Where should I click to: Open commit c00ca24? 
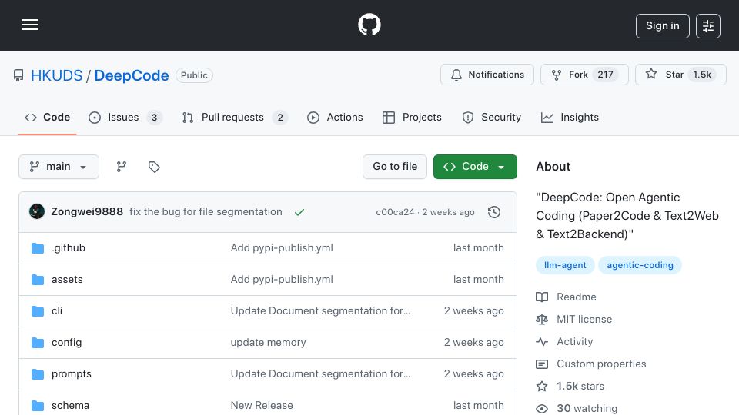pyautogui.click(x=395, y=212)
